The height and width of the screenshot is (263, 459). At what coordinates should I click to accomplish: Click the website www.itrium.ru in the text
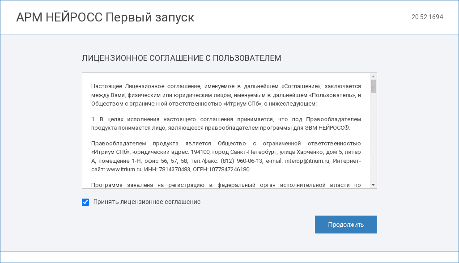point(124,170)
